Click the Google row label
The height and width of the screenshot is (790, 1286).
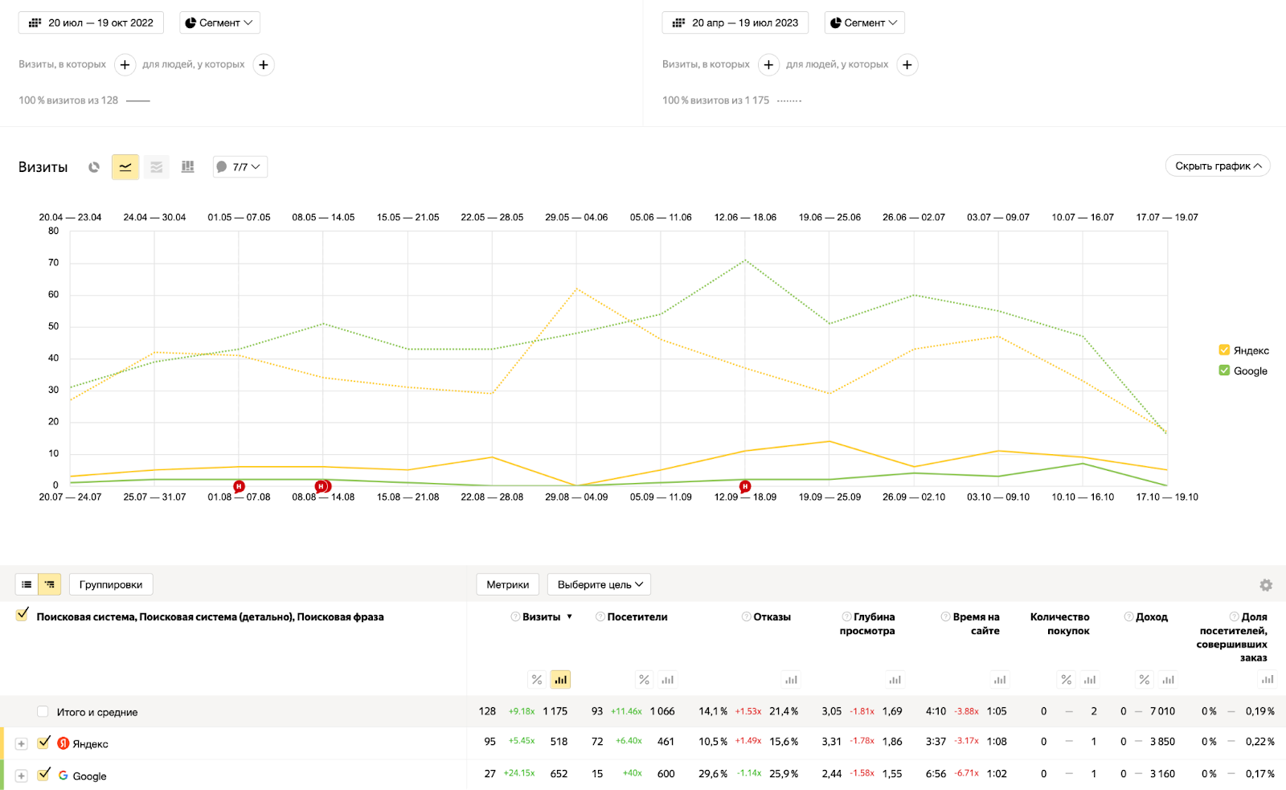tap(89, 776)
